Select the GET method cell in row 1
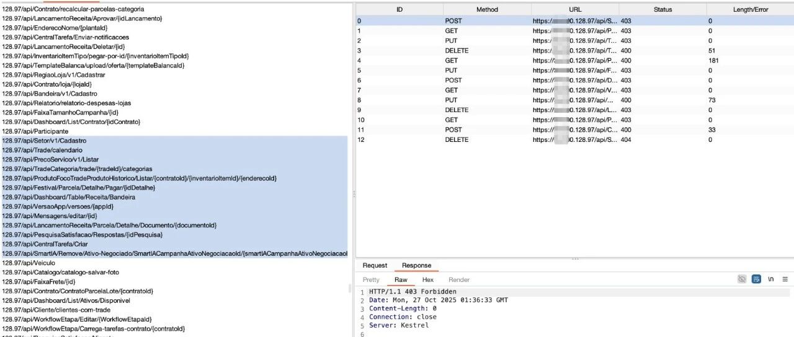 click(x=452, y=30)
